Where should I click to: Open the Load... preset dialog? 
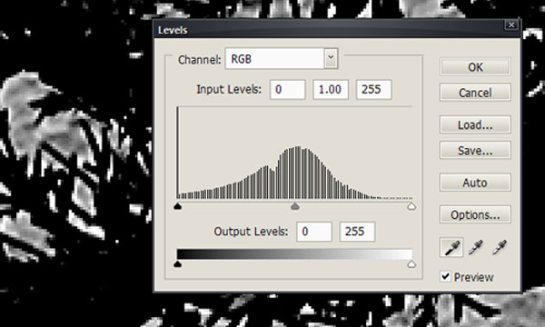[475, 124]
